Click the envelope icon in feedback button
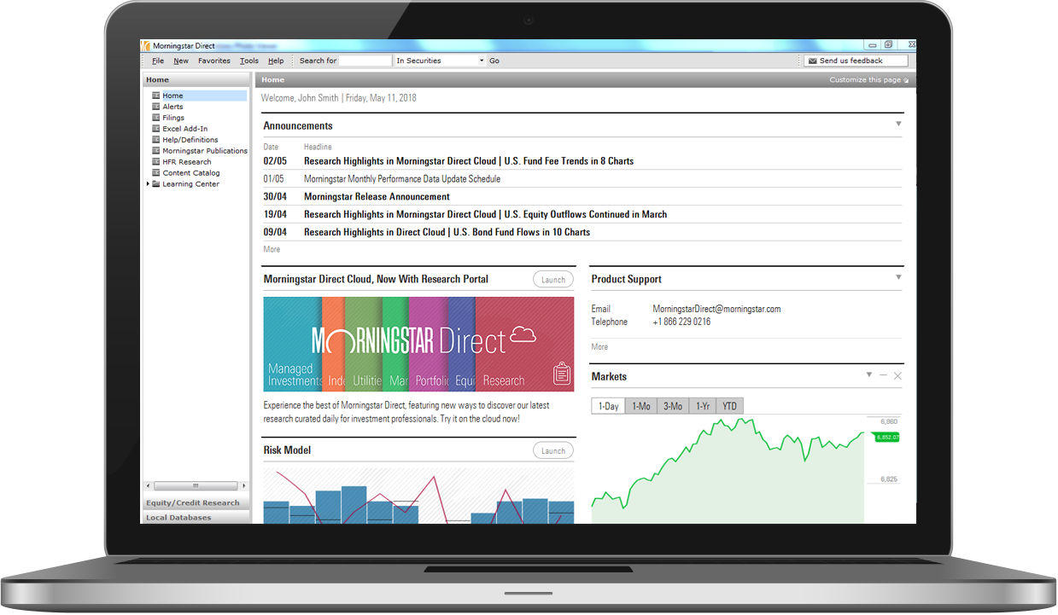Image resolution: width=1058 pixels, height=615 pixels. tap(811, 61)
